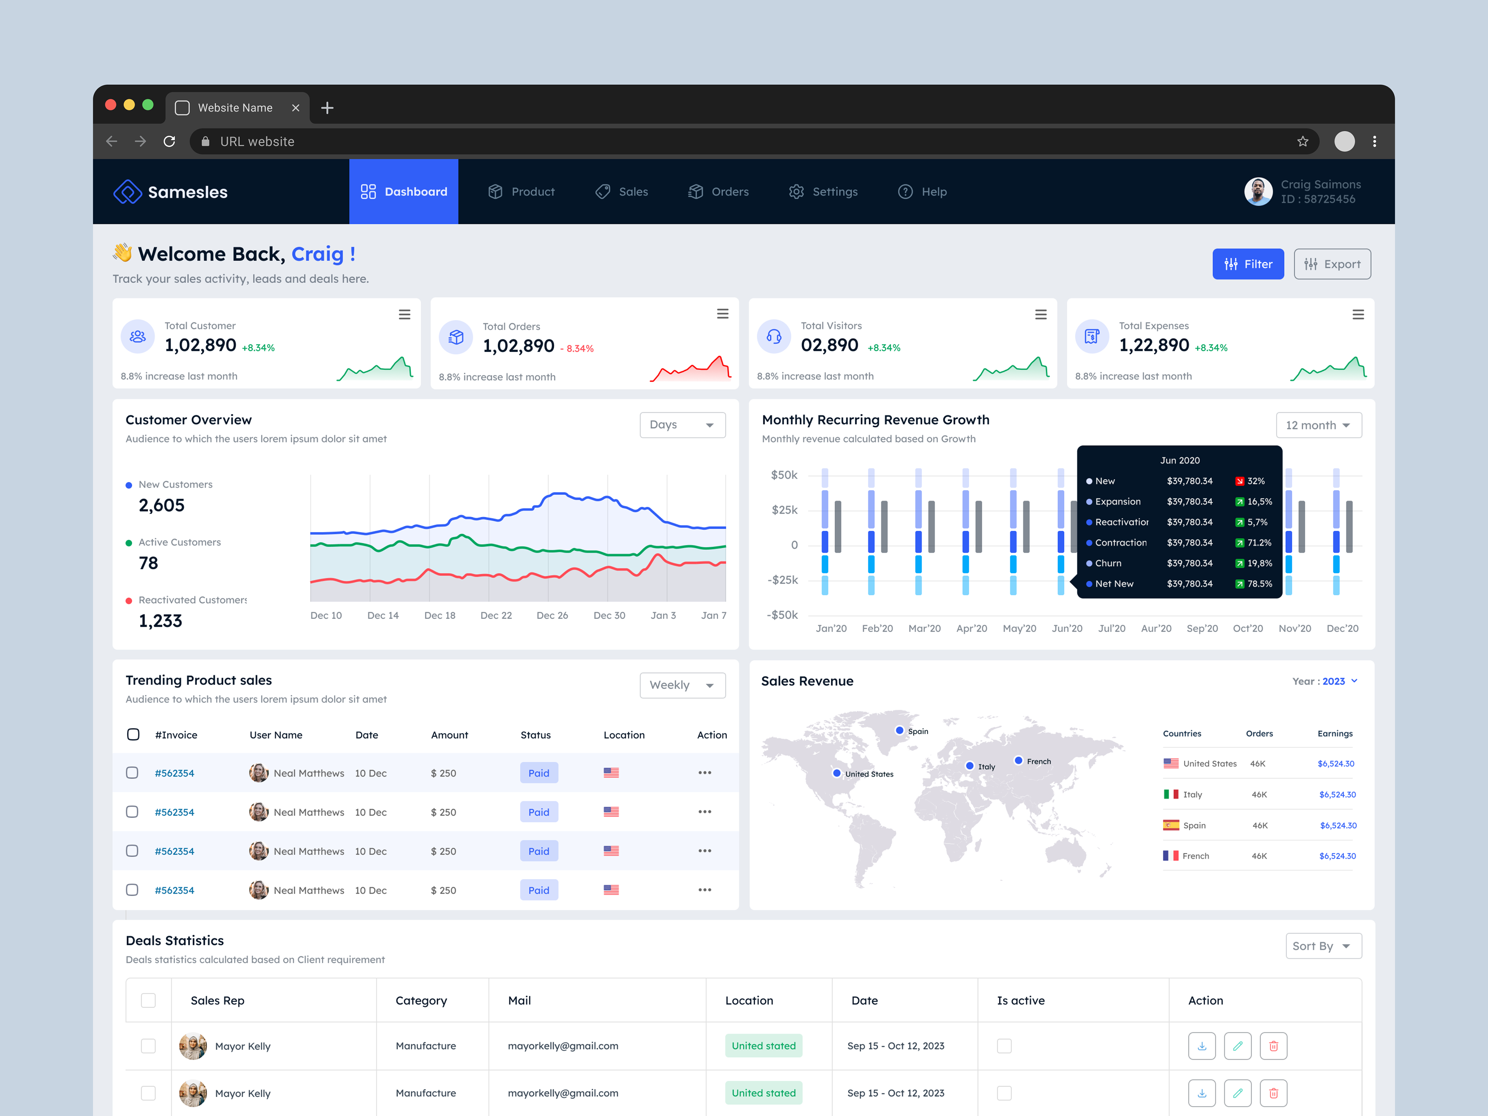Image resolution: width=1488 pixels, height=1116 pixels.
Task: Open browser three-dot menu
Action: pos(1374,141)
